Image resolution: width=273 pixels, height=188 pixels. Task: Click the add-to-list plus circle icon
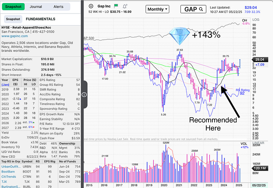pyautogui.click(x=91, y=6)
